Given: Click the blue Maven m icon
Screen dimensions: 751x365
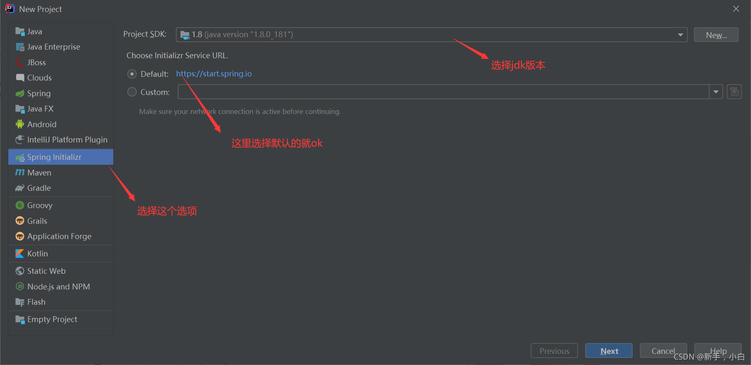Looking at the screenshot, I should [20, 173].
